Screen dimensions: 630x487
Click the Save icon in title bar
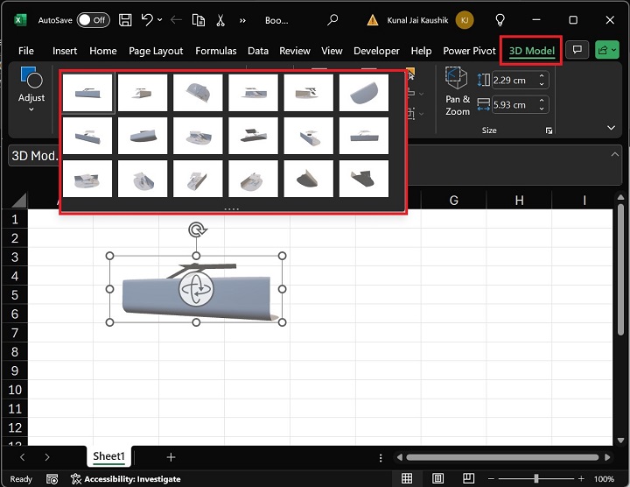(126, 19)
